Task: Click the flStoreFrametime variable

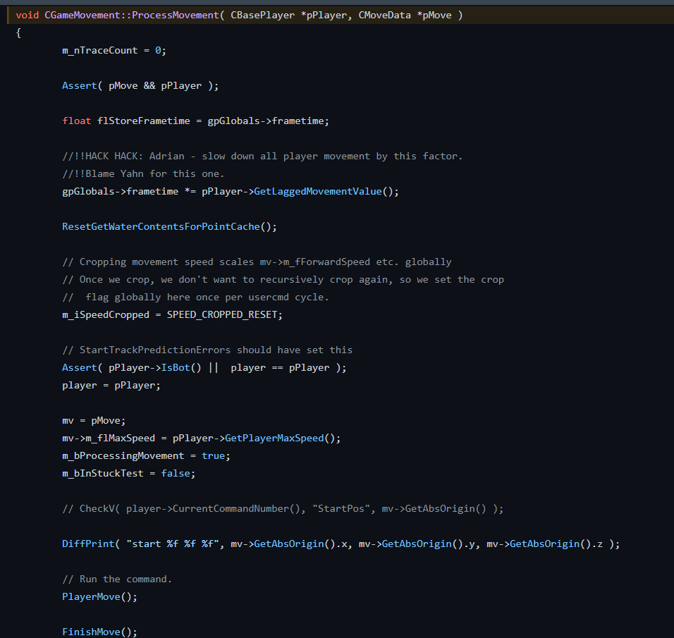Action: click(144, 121)
